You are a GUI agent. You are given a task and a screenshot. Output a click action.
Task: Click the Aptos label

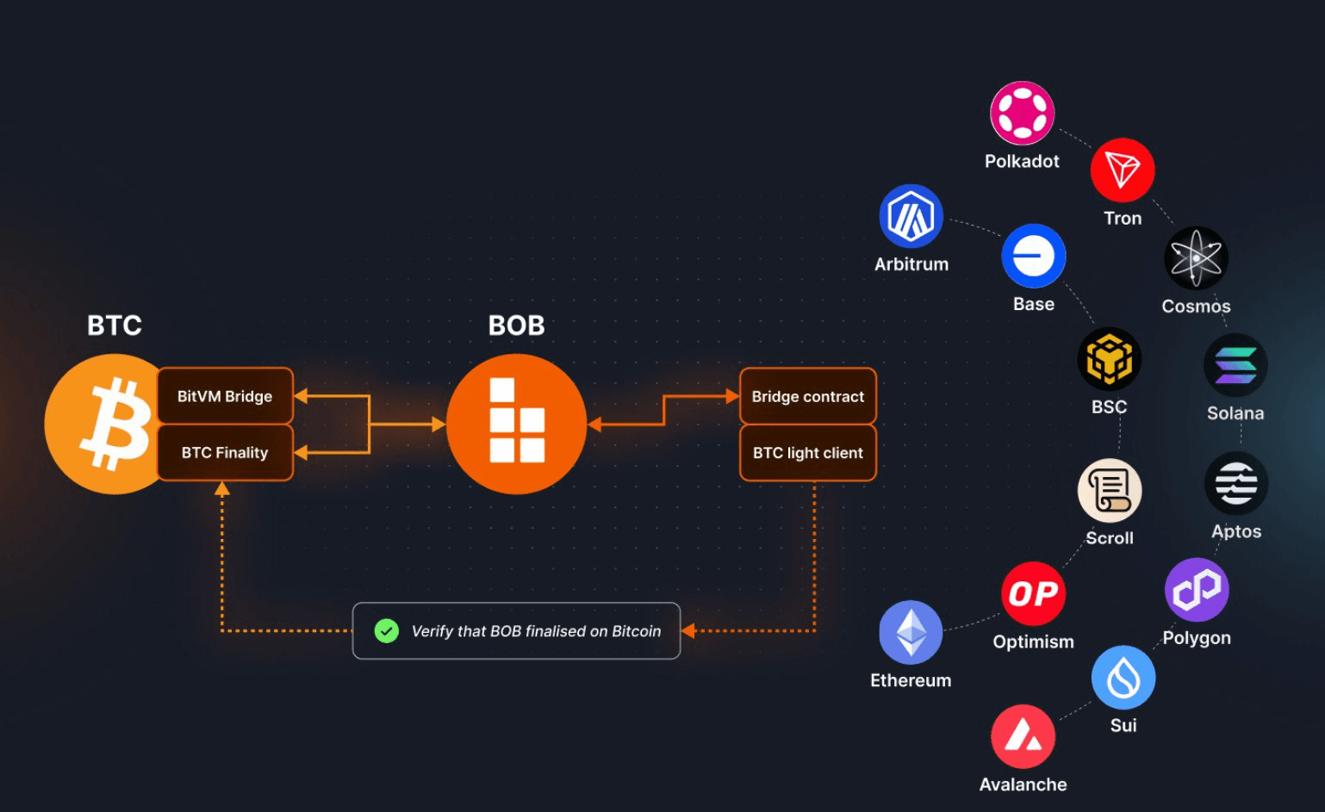(x=1236, y=532)
